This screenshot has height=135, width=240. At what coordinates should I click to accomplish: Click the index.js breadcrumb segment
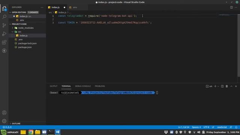tap(62, 12)
